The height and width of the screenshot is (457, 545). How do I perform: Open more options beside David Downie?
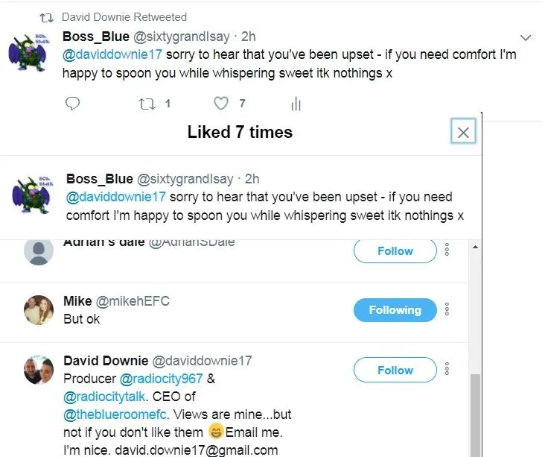coord(447,369)
